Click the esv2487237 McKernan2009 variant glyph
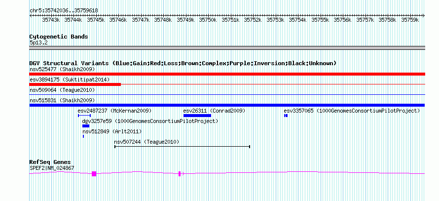Viewport: 439px width, 201px height. coord(84,116)
